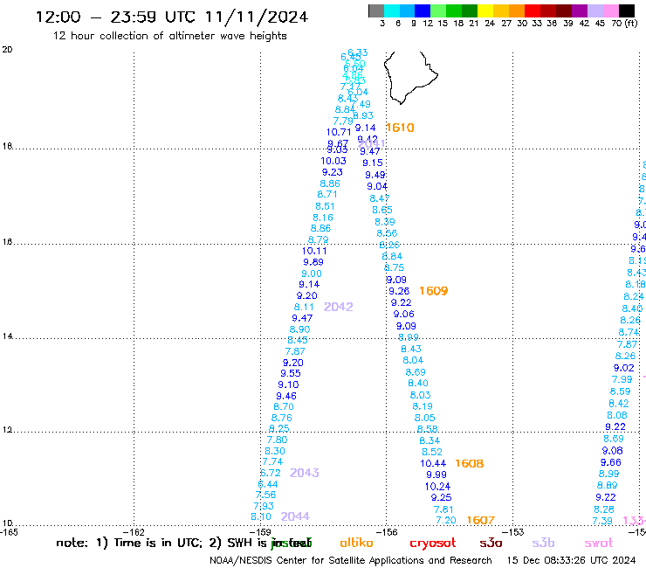Click the latitude axis label 14
This screenshot has height=568, width=646.
tap(7, 336)
